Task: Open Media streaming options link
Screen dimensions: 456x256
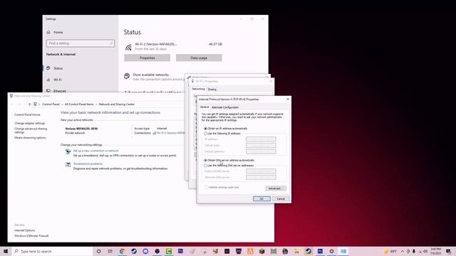Action: point(30,138)
